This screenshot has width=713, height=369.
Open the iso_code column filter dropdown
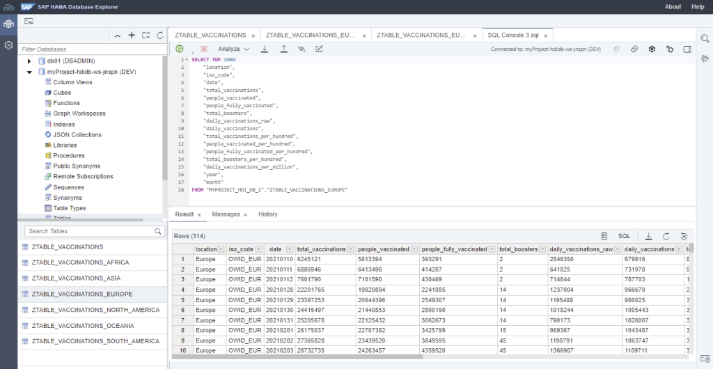point(259,249)
